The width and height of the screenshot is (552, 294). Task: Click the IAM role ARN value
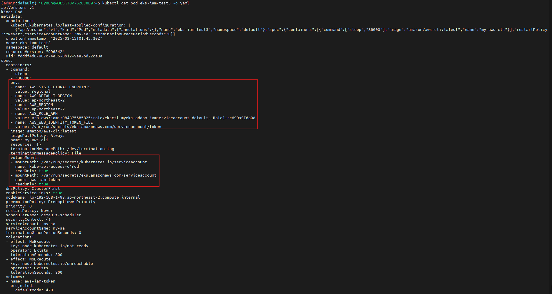144,118
